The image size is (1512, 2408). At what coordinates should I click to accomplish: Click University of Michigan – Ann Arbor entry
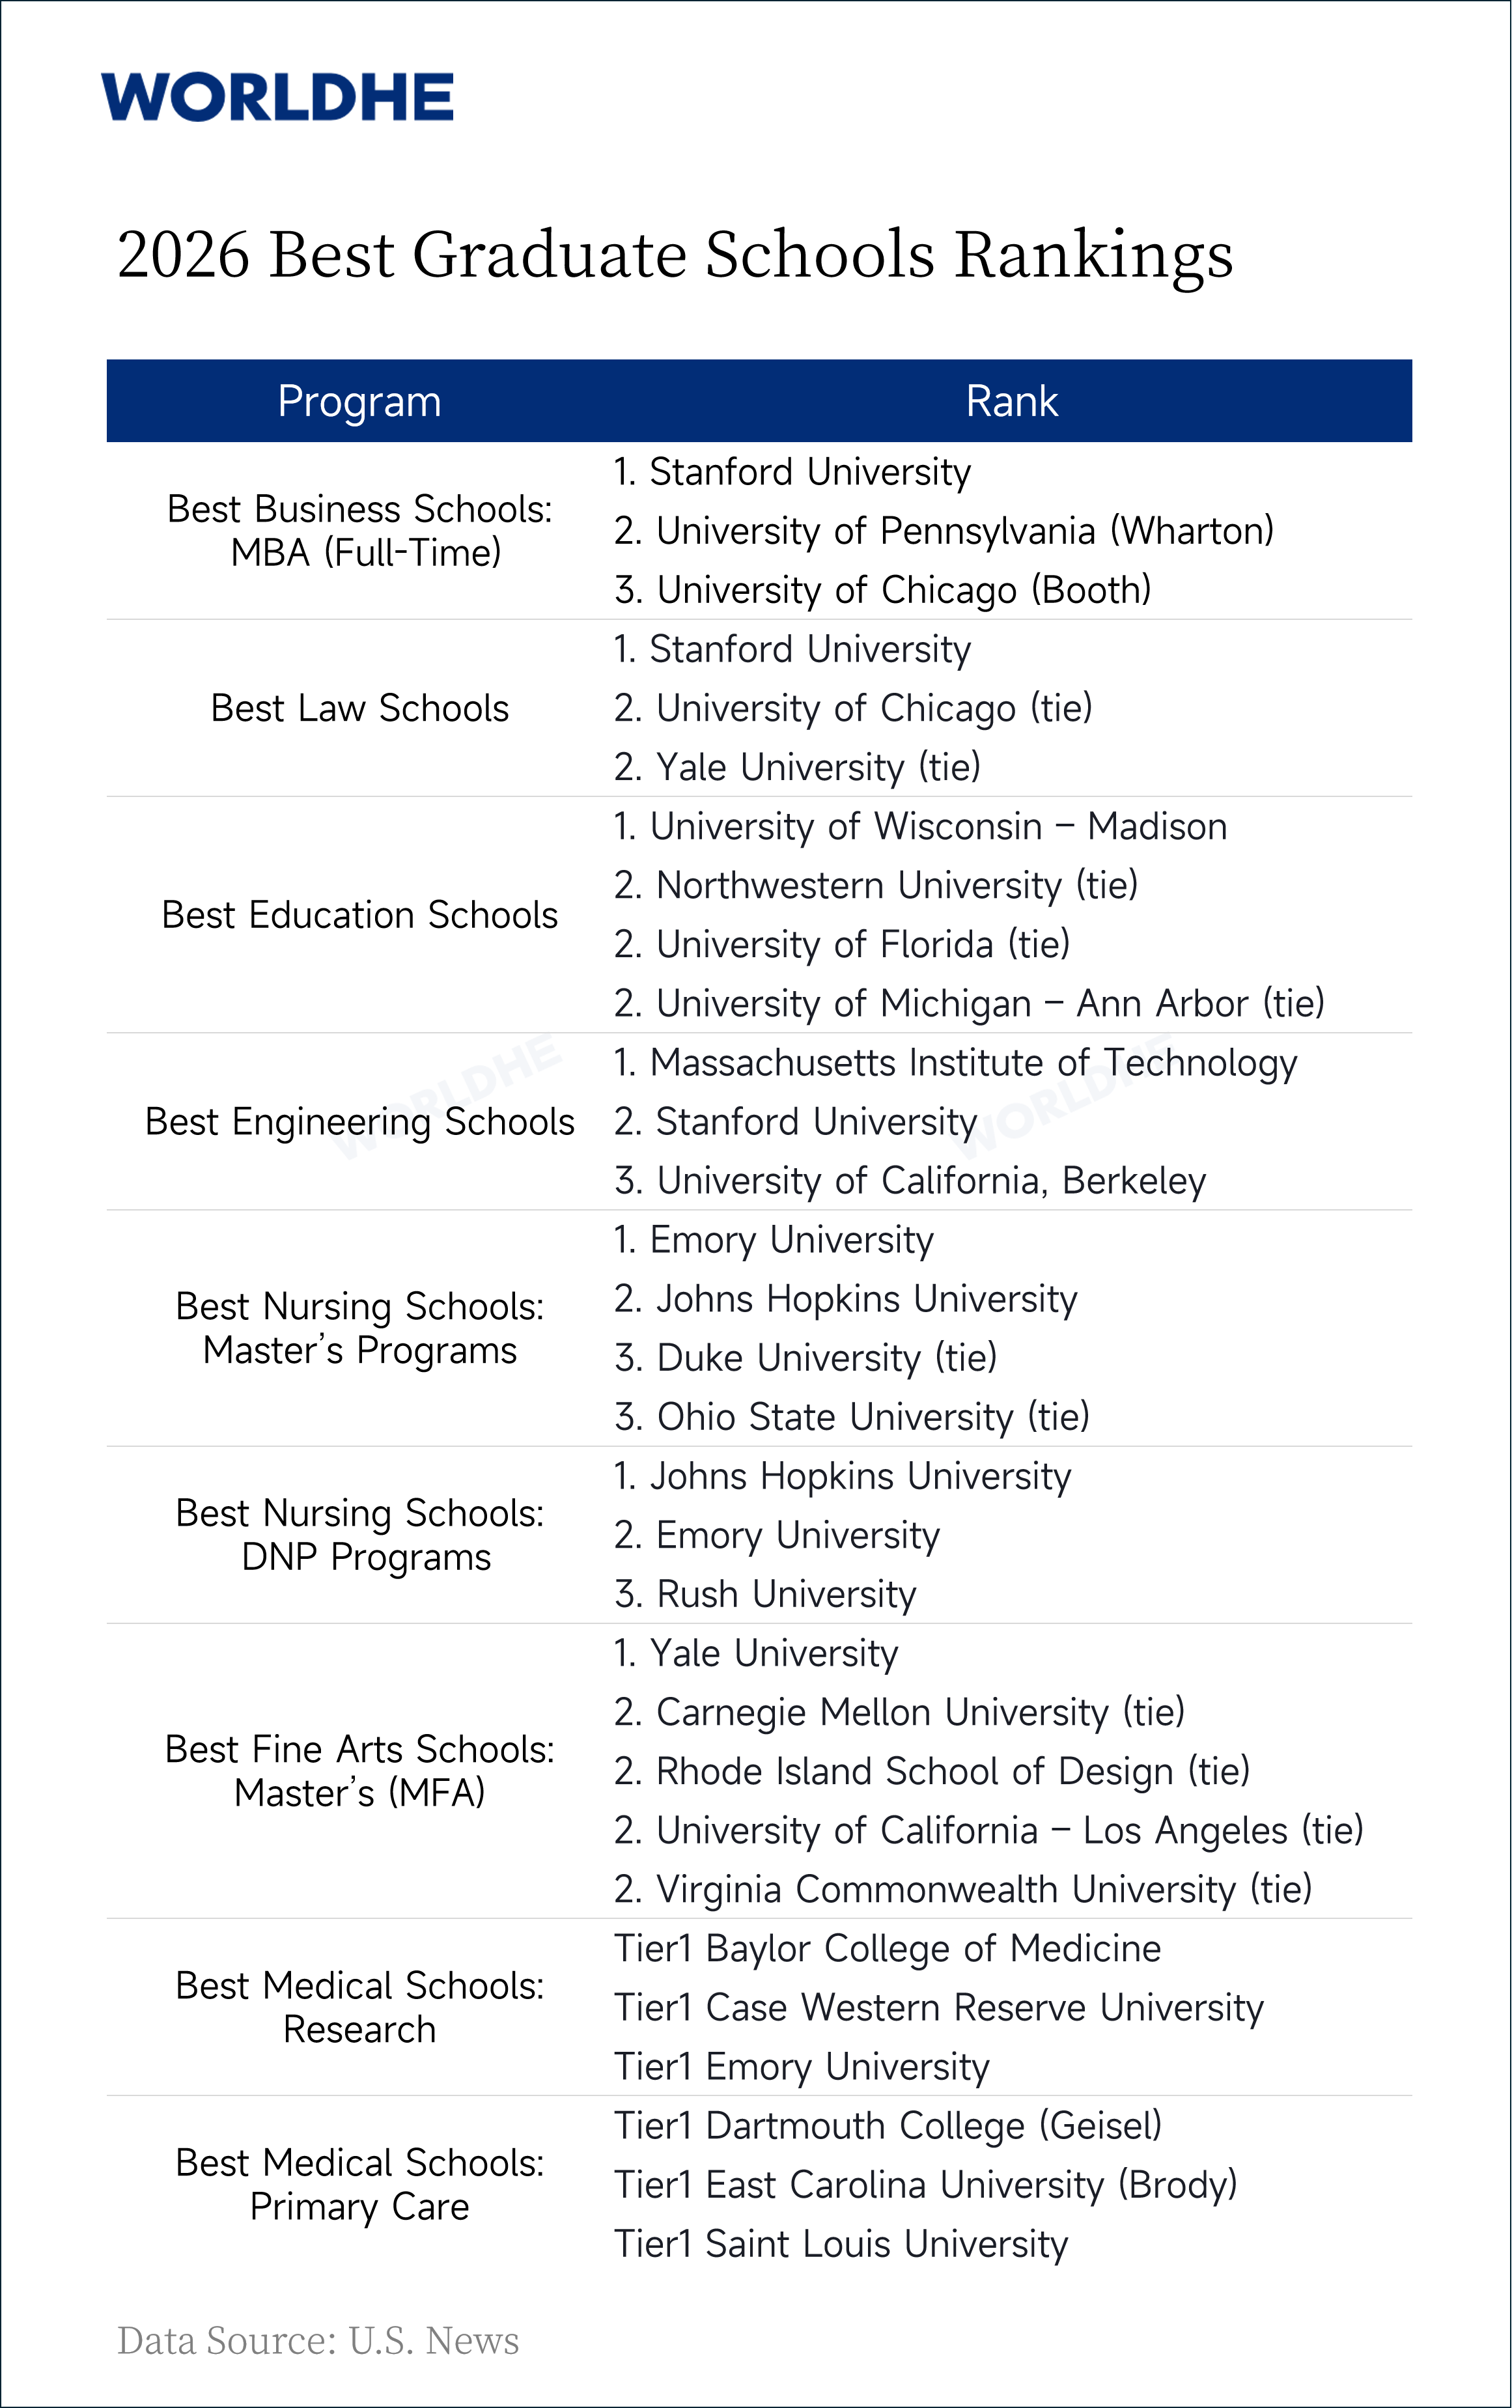(969, 1003)
